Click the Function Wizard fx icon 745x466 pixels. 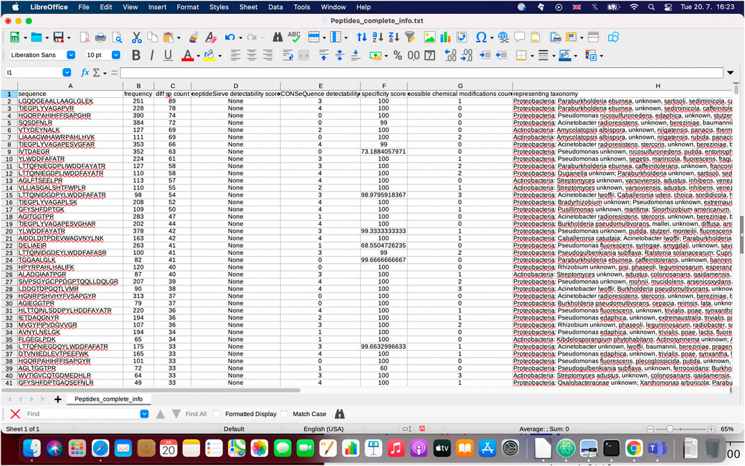[x=85, y=73]
